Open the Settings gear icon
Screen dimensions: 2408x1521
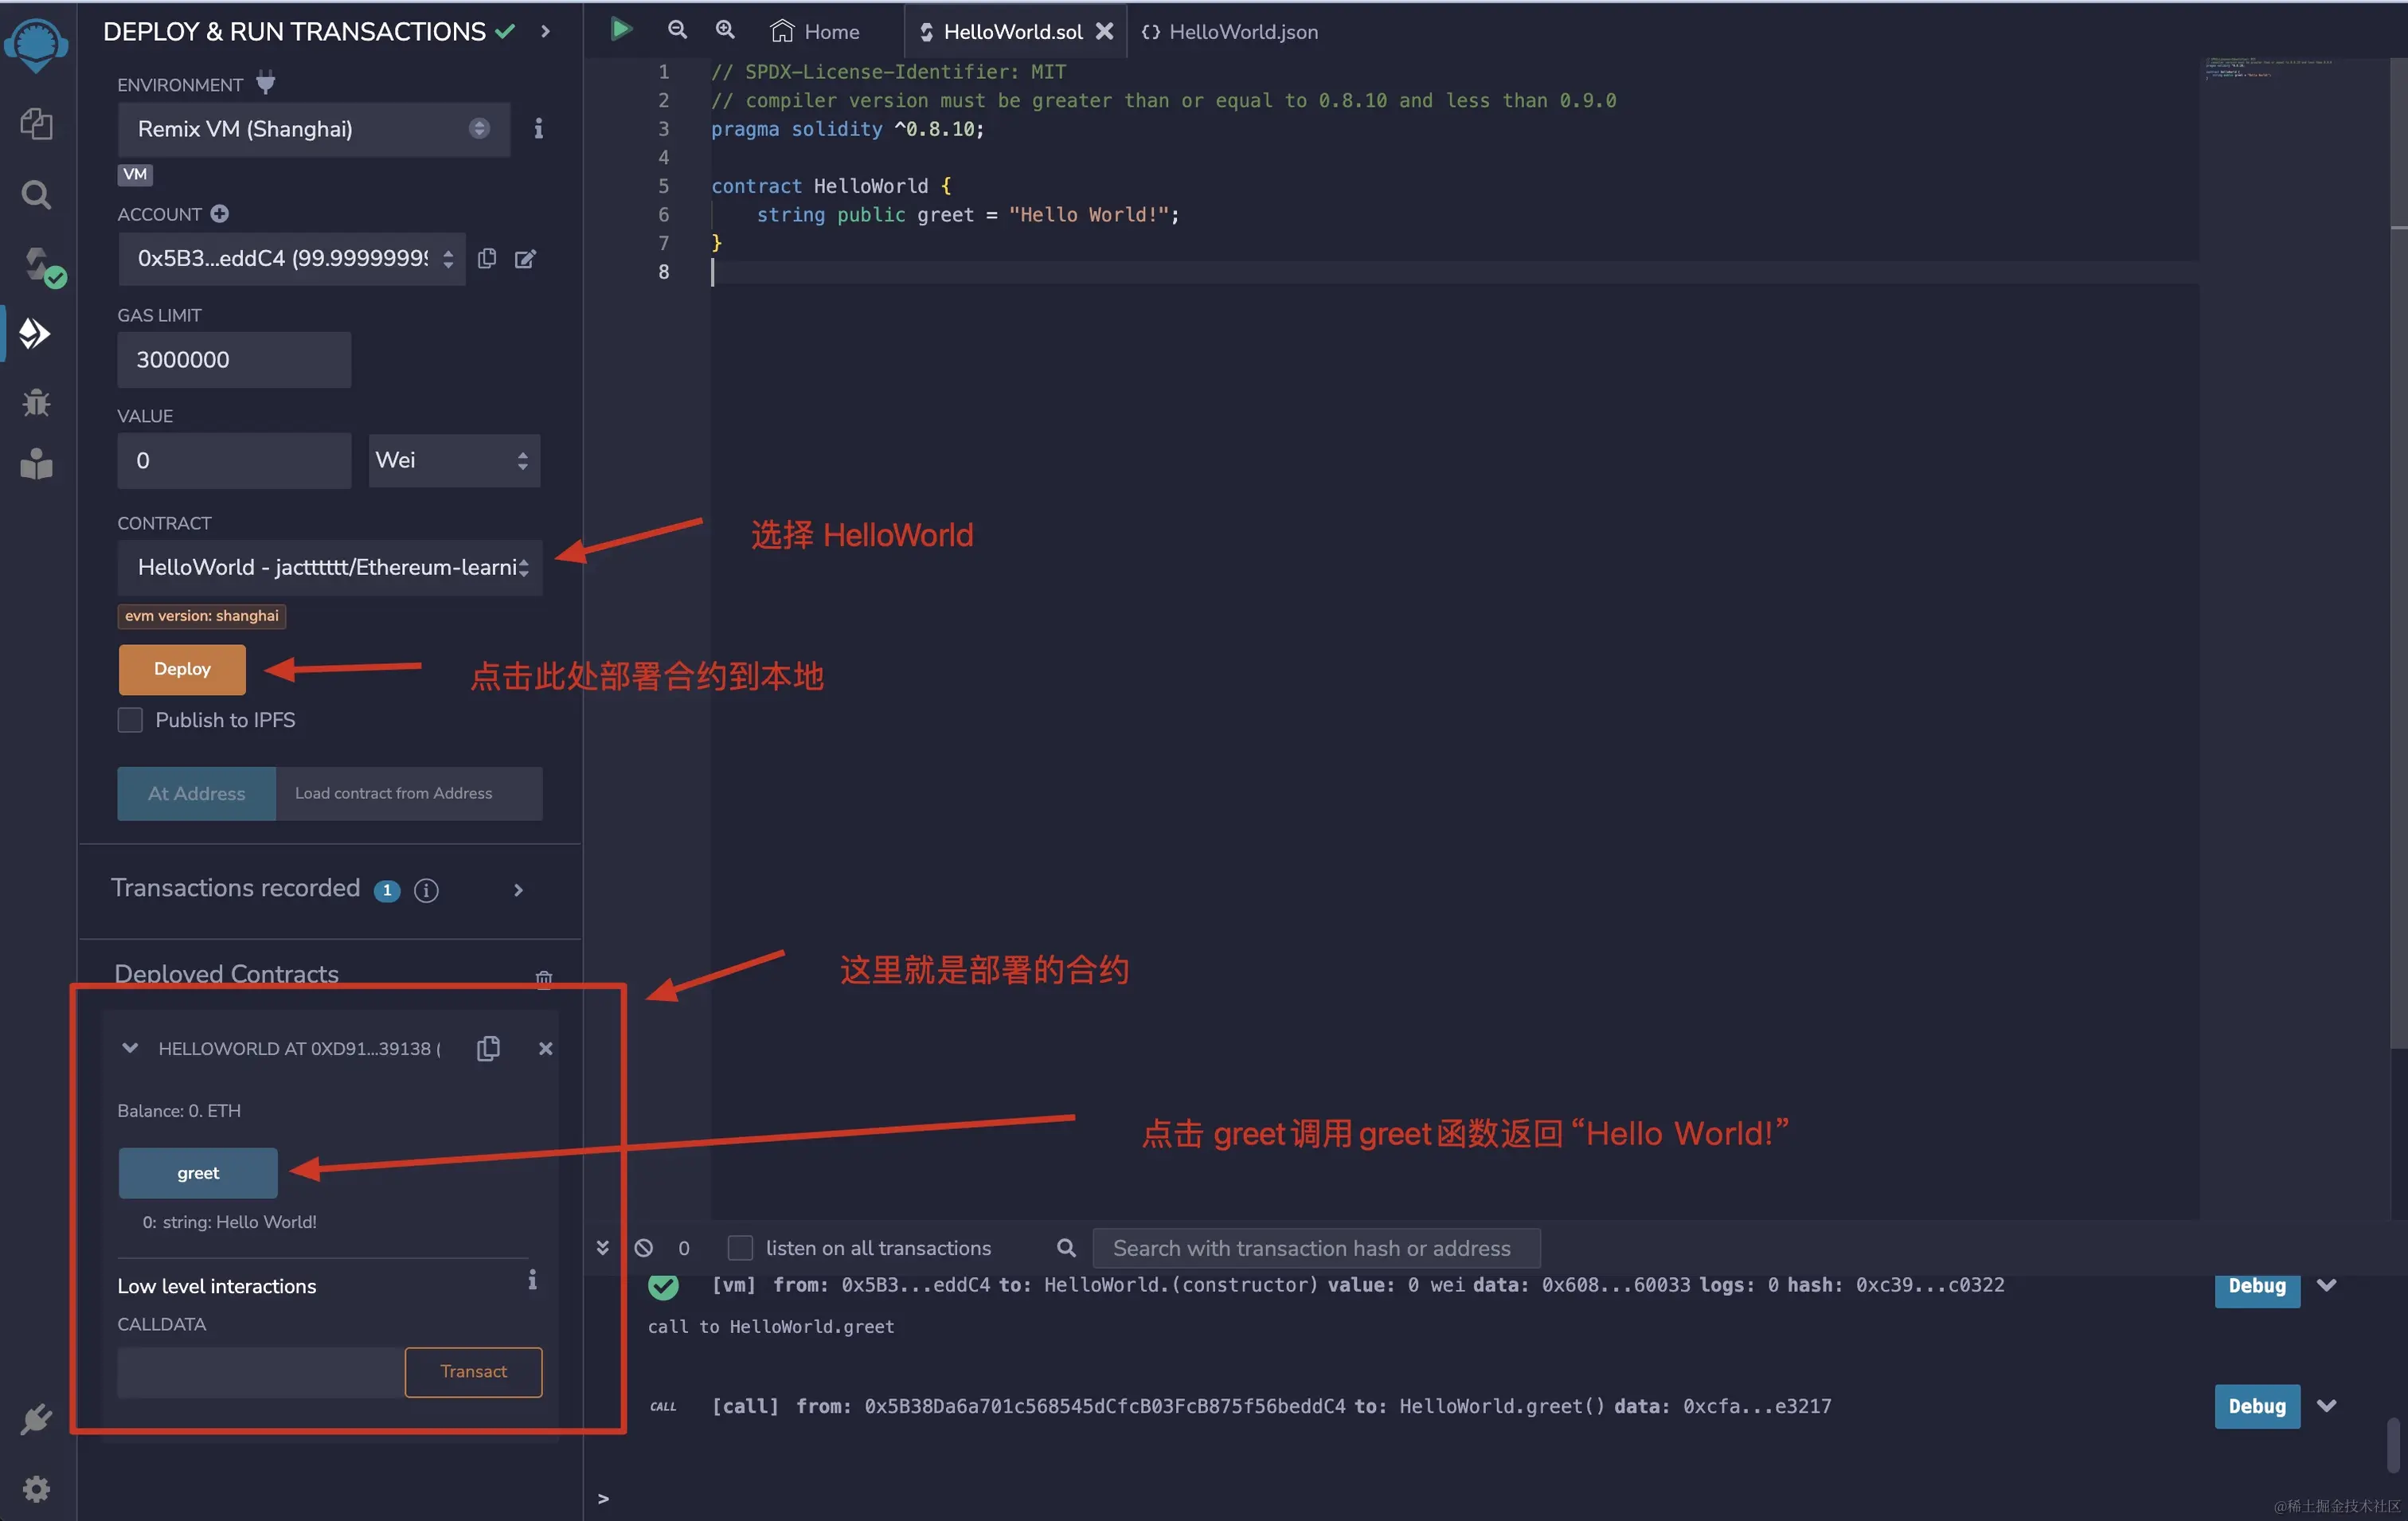(36, 1489)
